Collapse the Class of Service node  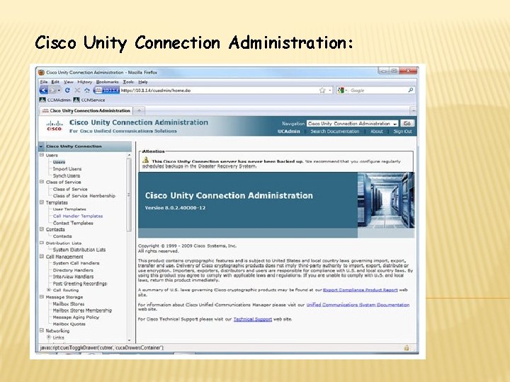coord(42,182)
